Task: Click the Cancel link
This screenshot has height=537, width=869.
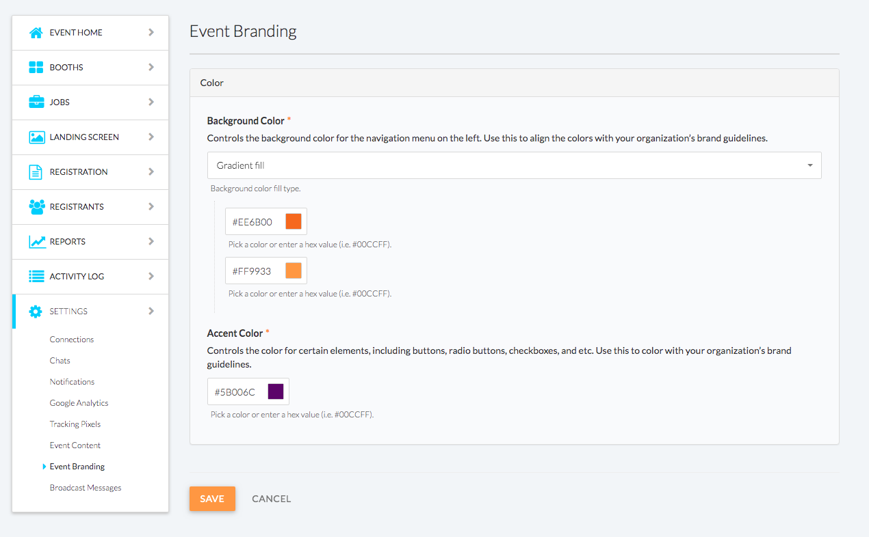Action: coord(271,499)
